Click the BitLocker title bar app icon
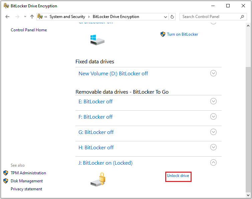The height and width of the screenshot is (199, 252). 6,6
